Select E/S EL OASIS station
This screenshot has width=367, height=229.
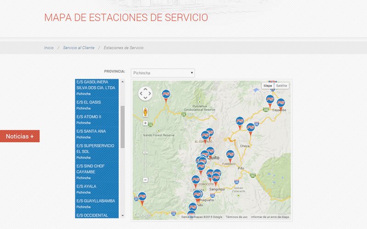pos(89,102)
